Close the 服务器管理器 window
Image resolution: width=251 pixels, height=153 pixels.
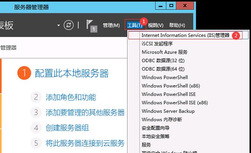(185, 6)
